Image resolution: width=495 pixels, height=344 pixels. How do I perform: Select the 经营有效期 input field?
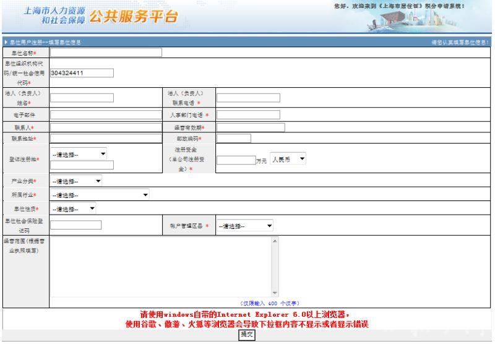pyautogui.click(x=251, y=127)
